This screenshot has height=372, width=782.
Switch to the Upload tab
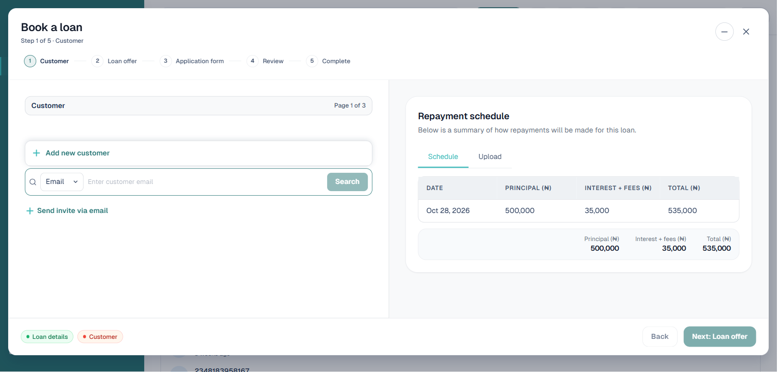(x=490, y=157)
